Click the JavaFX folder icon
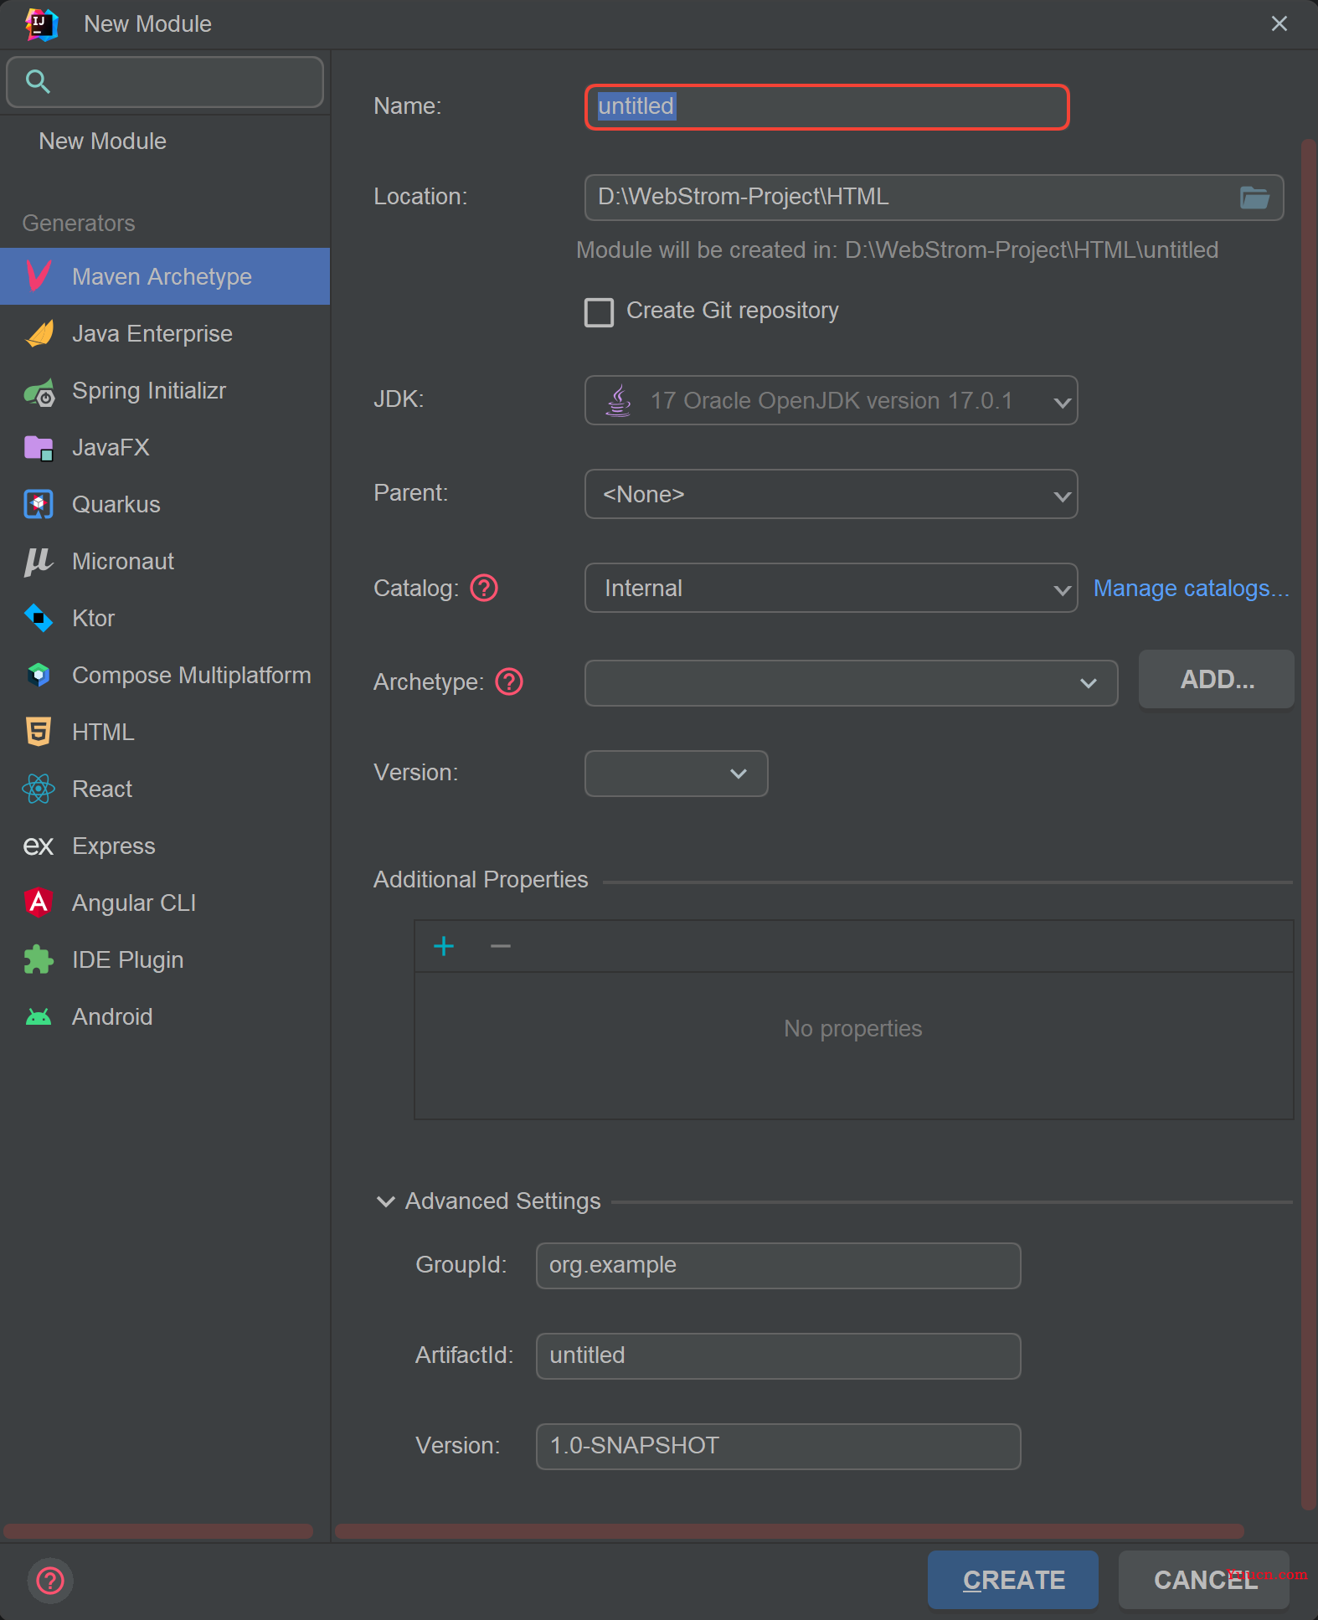 (39, 448)
